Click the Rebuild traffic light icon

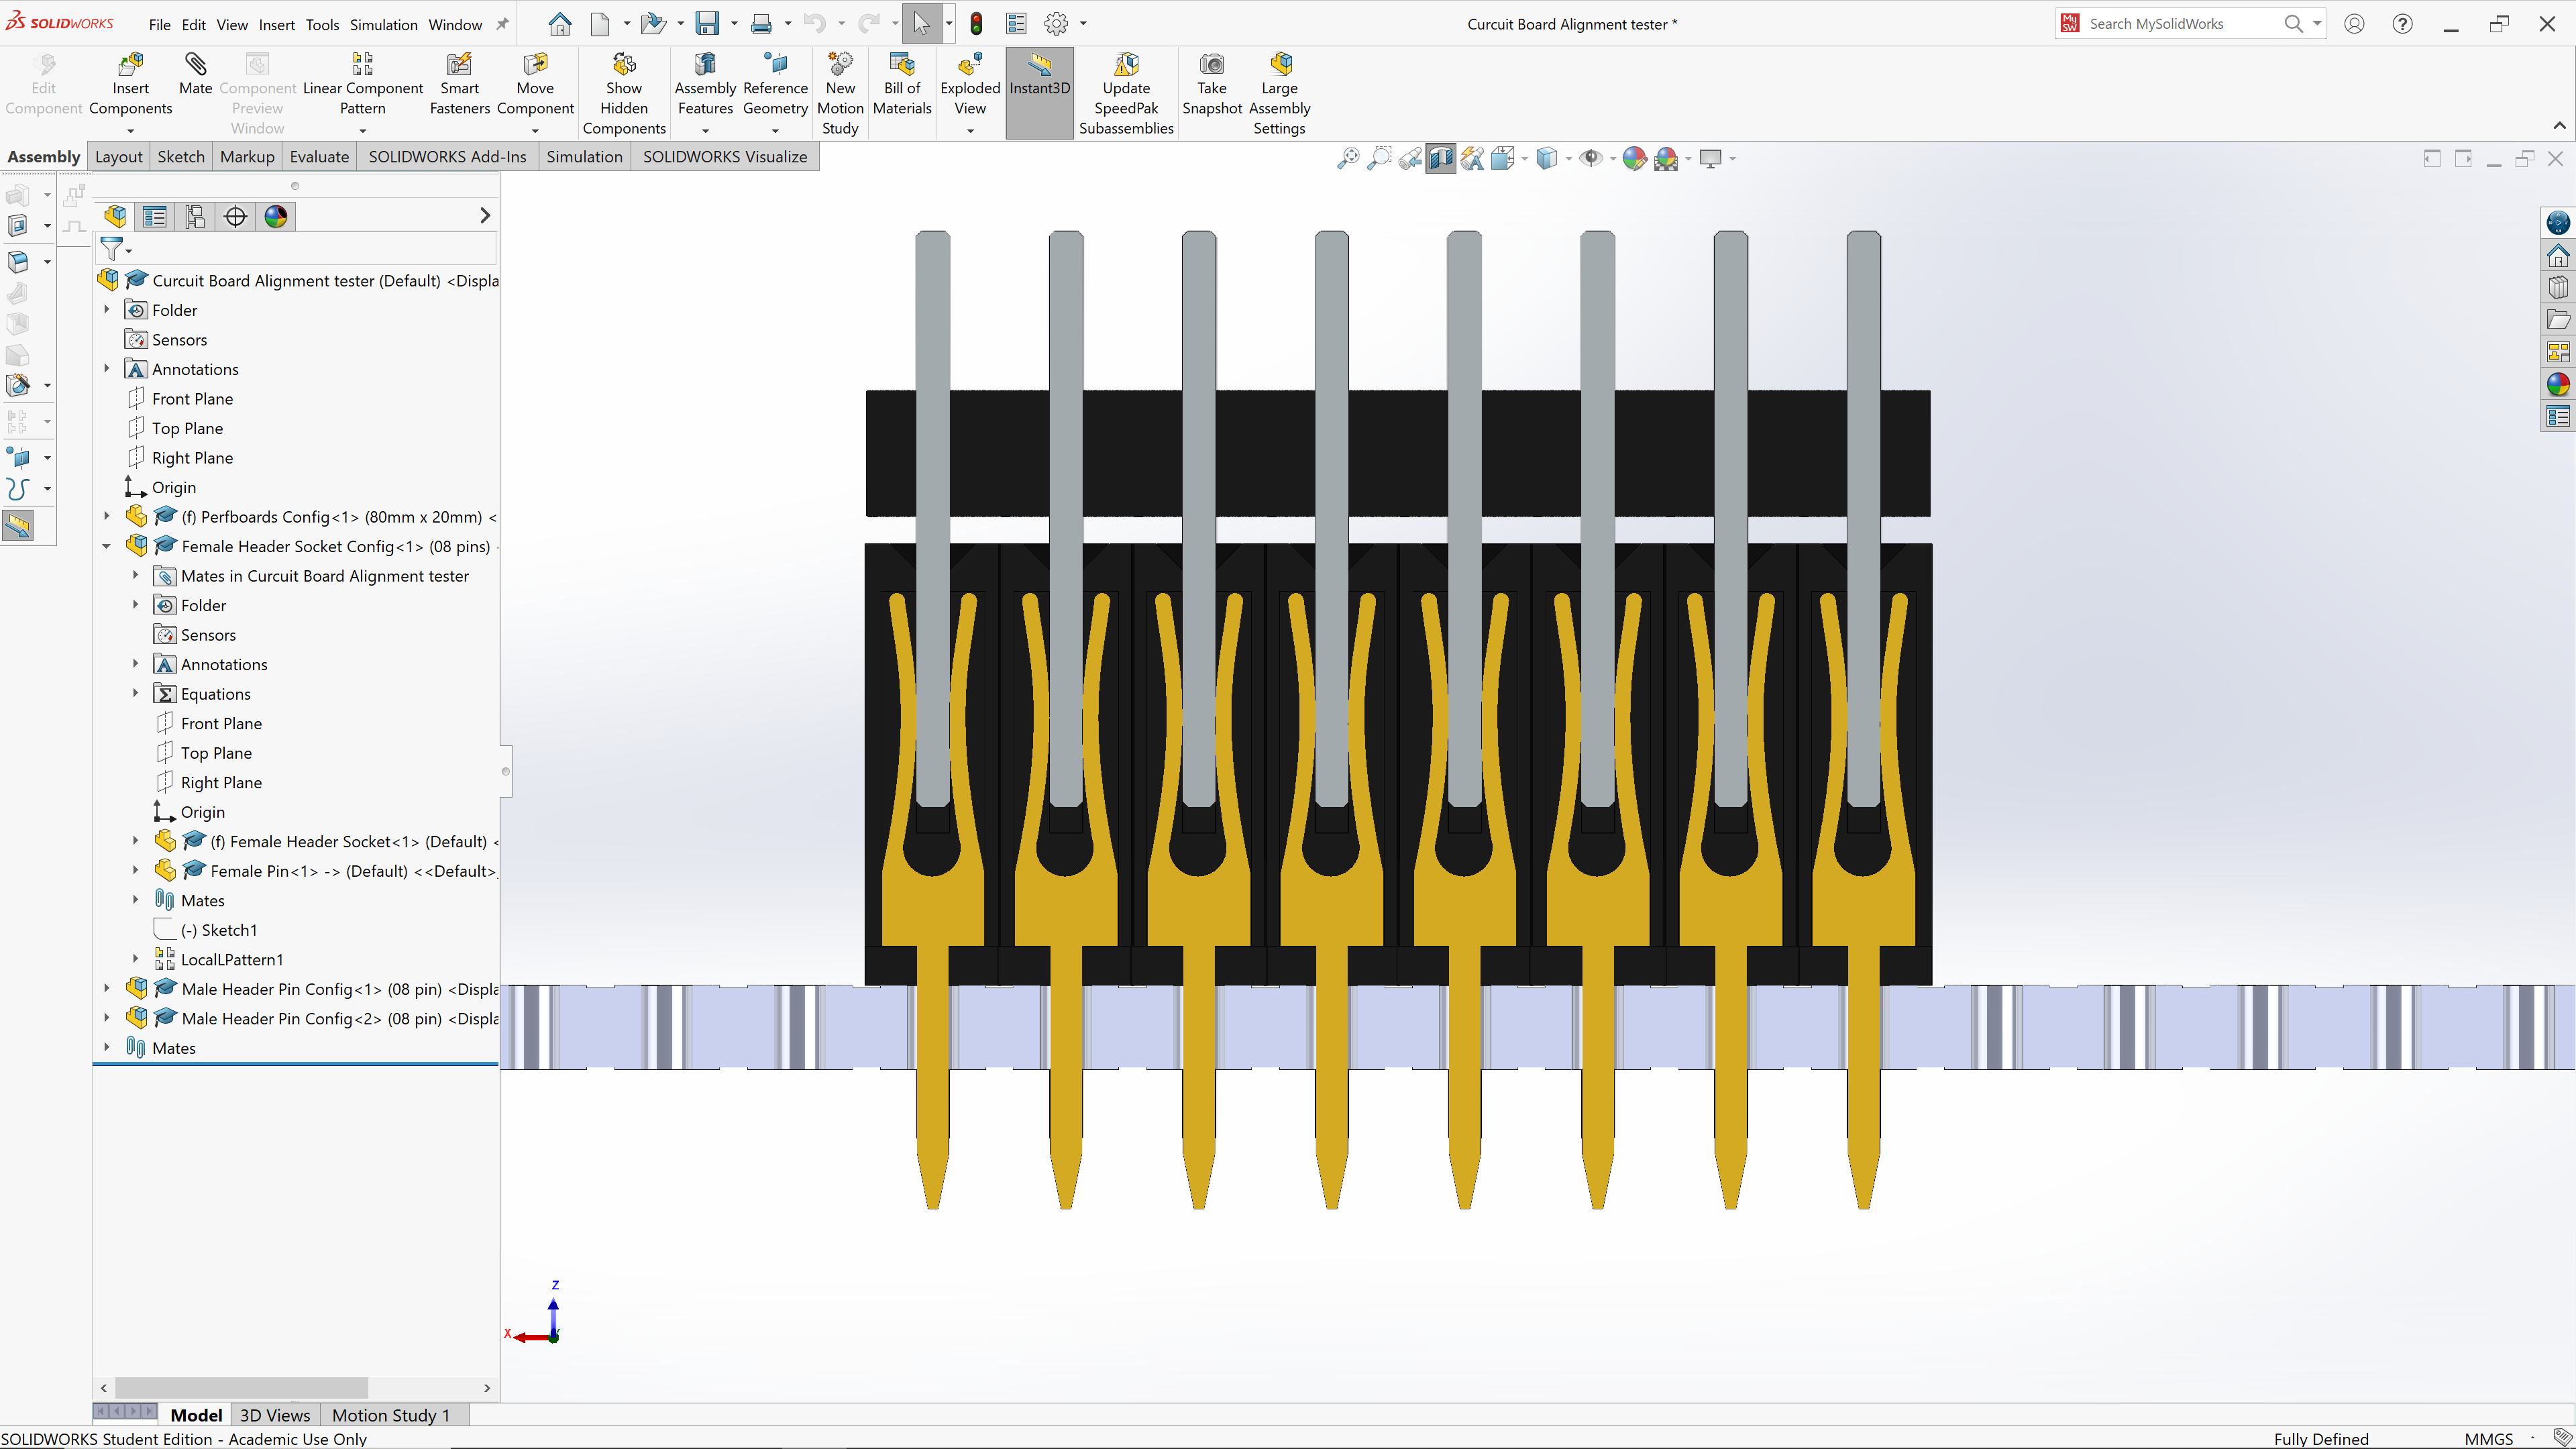tap(976, 24)
